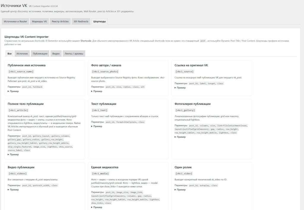Click the "Источники VK" page title
The width and height of the screenshot is (304, 210).
click(14, 6)
